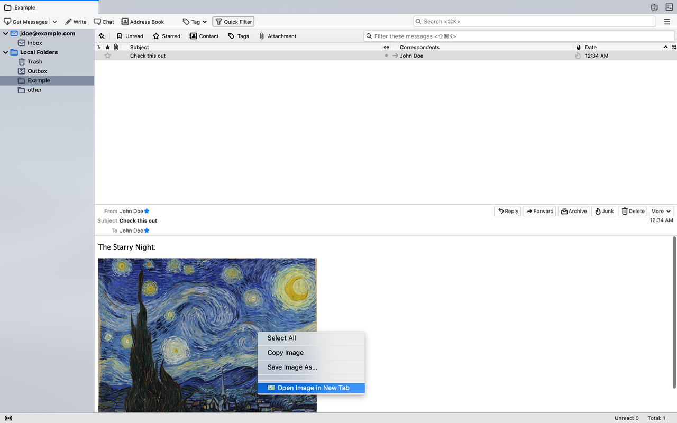677x423 pixels.
Task: Toggle the Starred quick filter
Action: (167, 36)
